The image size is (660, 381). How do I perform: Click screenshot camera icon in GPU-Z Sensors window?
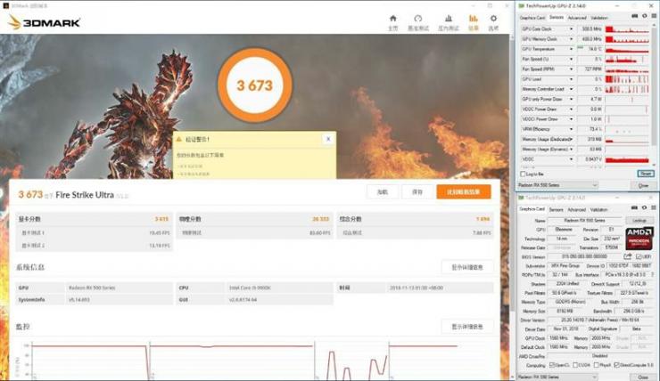click(635, 16)
